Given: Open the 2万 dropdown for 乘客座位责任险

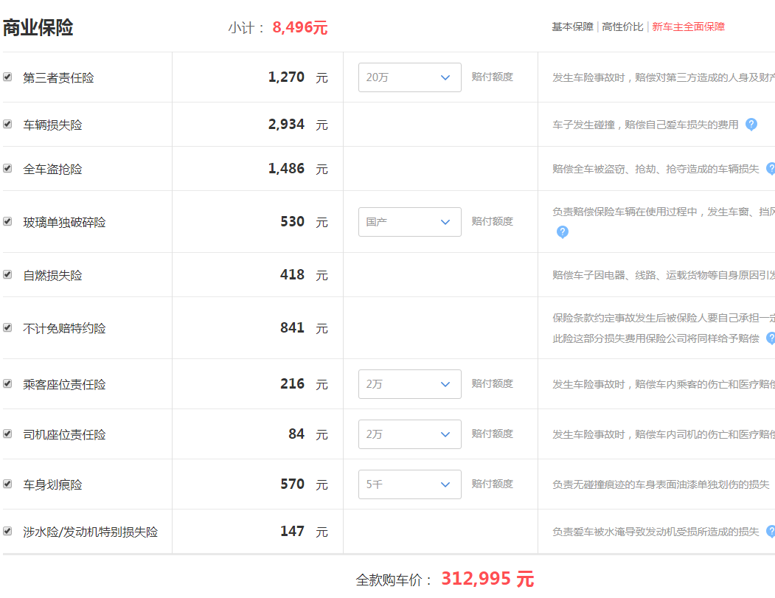Looking at the screenshot, I should 410,384.
